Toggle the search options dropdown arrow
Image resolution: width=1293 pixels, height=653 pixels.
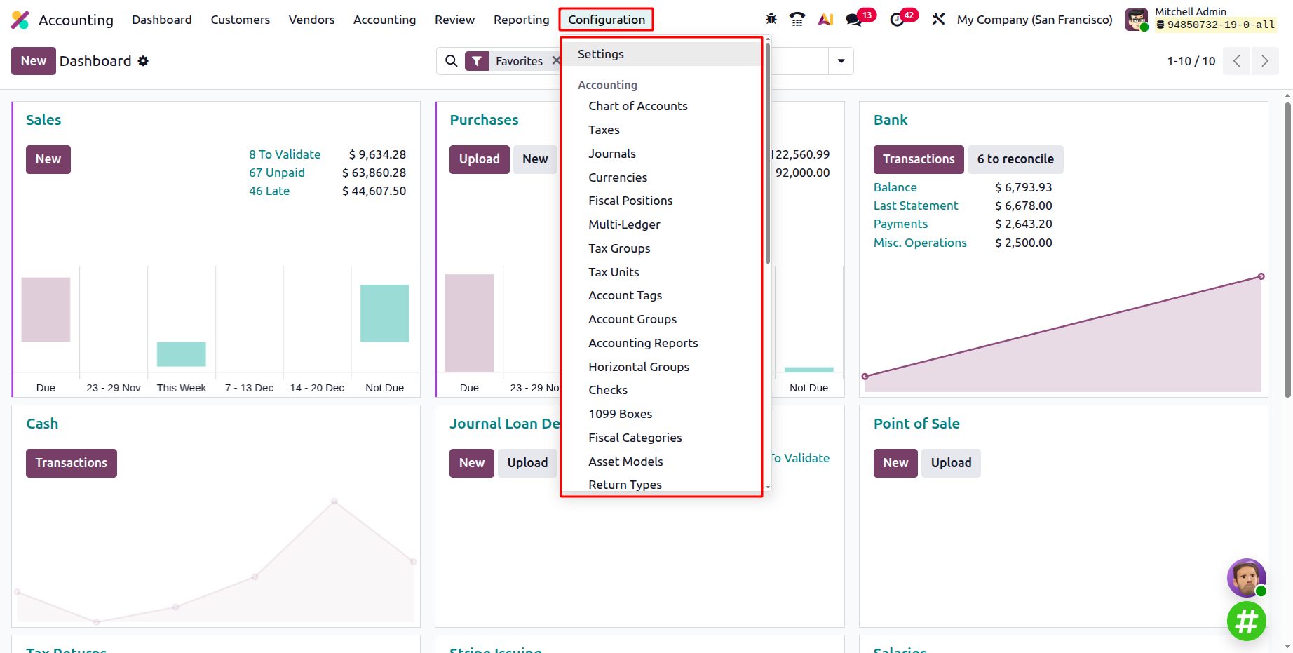(841, 61)
